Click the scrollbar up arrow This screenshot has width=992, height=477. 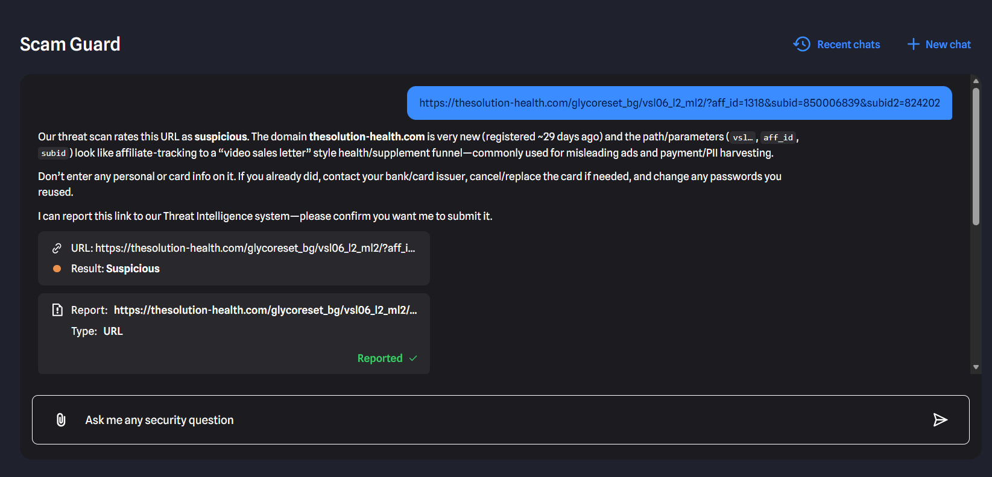(976, 81)
